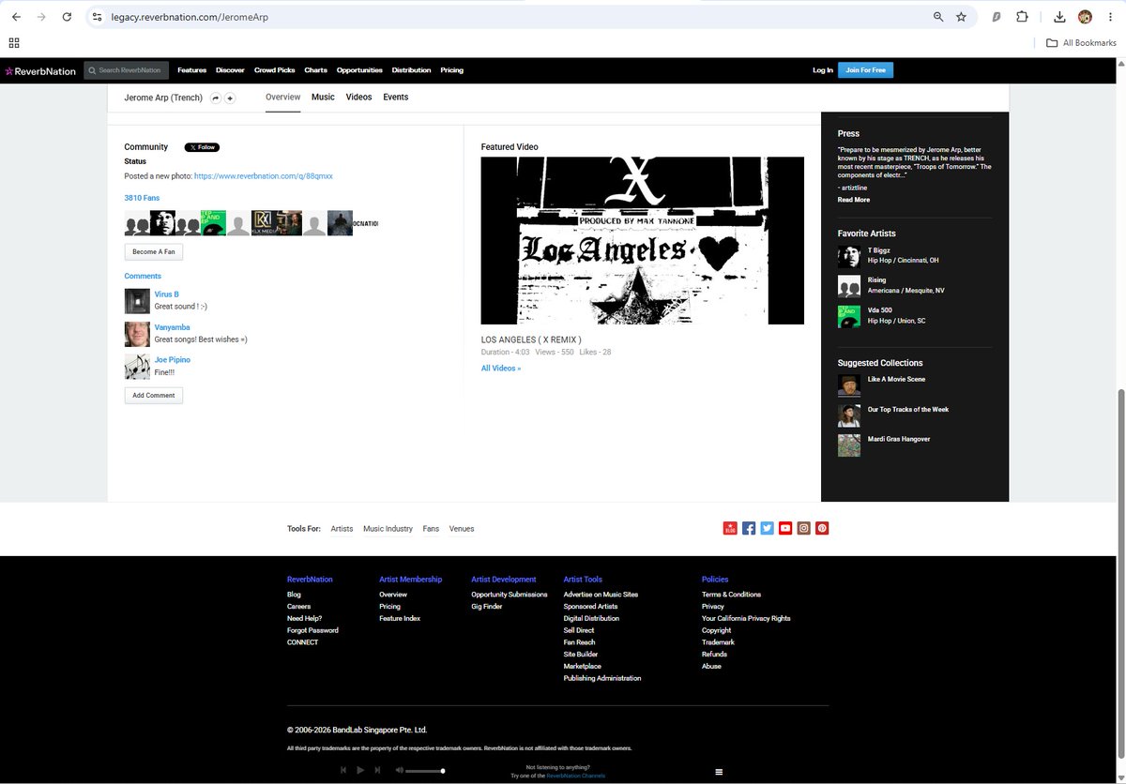
Task: Select the Overview tab
Action: [282, 98]
